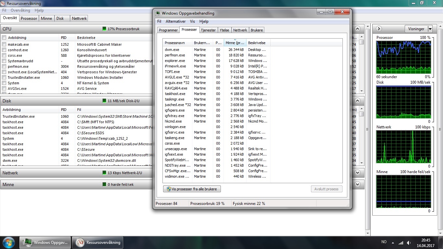Expand the Nettverk section chevron

pos(358,173)
